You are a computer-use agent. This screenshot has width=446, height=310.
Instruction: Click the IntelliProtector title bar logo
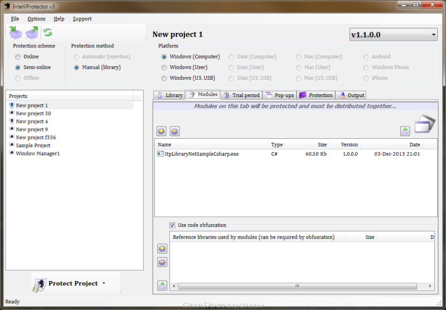click(x=7, y=6)
